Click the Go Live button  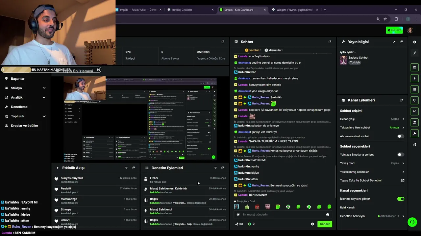[x=394, y=30]
